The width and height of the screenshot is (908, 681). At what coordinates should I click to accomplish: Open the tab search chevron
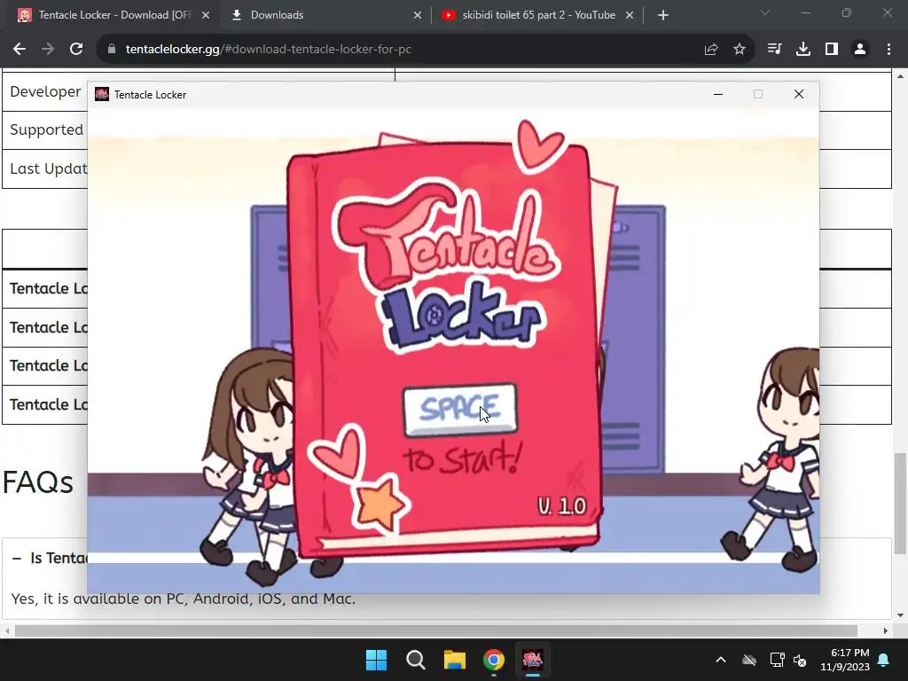tap(764, 12)
